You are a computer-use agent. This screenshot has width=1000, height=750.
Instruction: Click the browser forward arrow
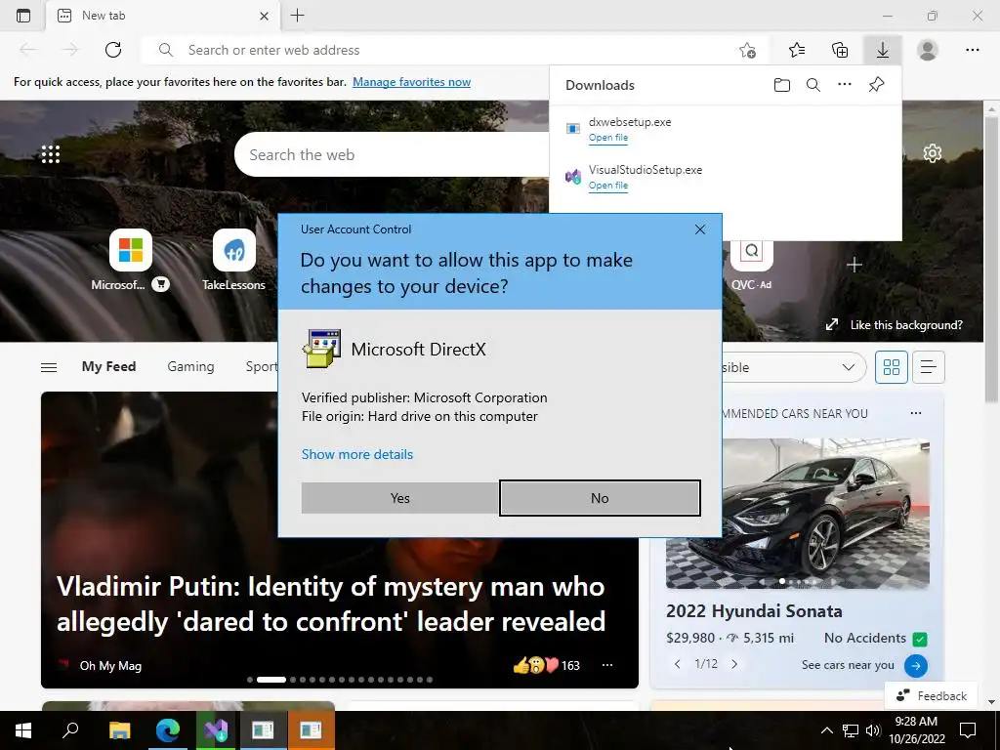[70, 50]
